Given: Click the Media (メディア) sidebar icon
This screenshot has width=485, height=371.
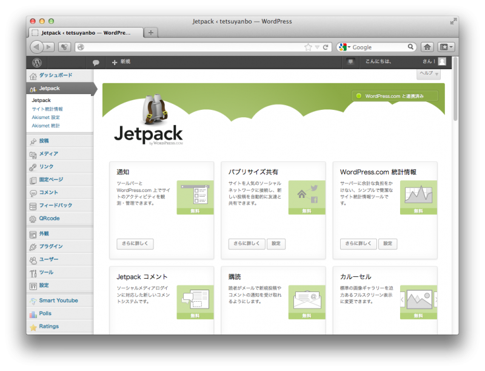Looking at the screenshot, I should [x=33, y=154].
